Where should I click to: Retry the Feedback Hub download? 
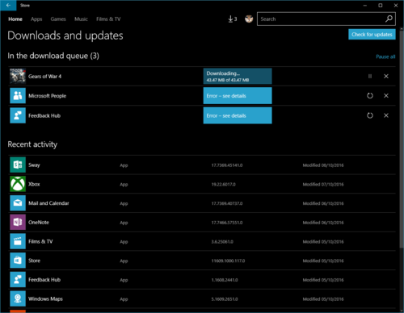coord(370,115)
